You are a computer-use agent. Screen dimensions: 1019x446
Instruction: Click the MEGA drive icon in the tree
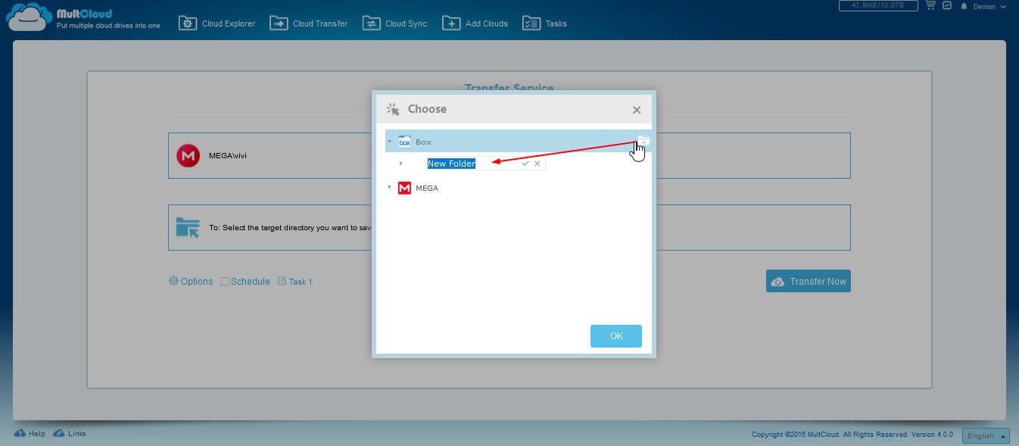point(404,188)
